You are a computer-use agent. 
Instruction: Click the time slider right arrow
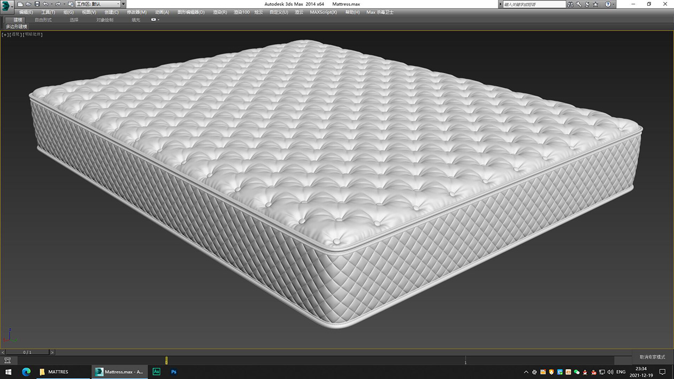pos(52,352)
